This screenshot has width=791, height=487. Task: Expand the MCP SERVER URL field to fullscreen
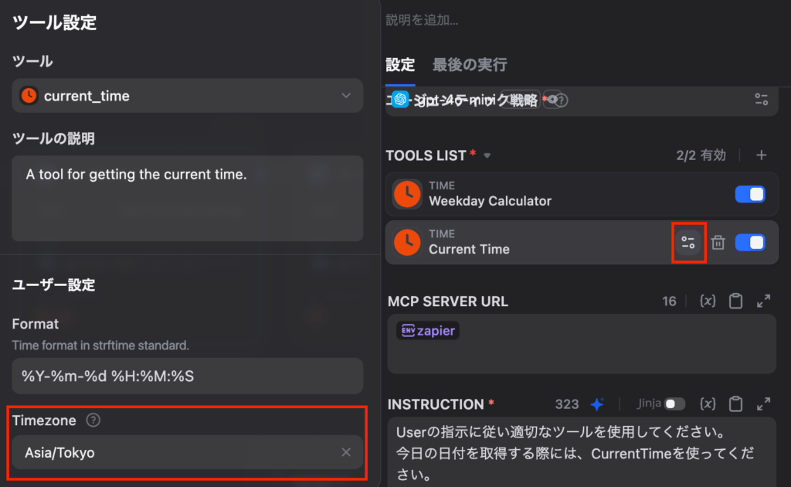tap(763, 301)
